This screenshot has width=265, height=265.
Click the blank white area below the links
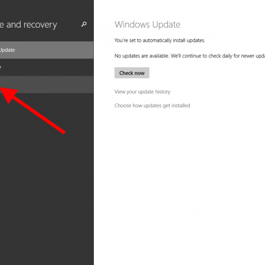(x=179, y=184)
